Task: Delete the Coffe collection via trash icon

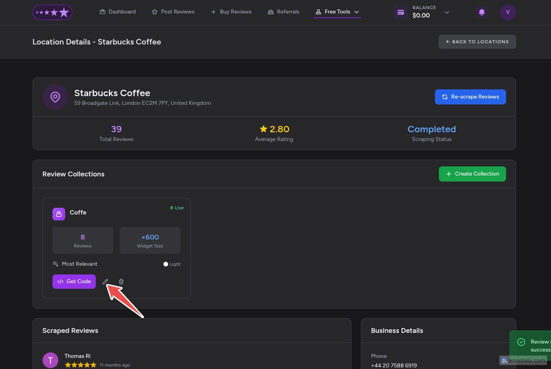Action: point(121,282)
